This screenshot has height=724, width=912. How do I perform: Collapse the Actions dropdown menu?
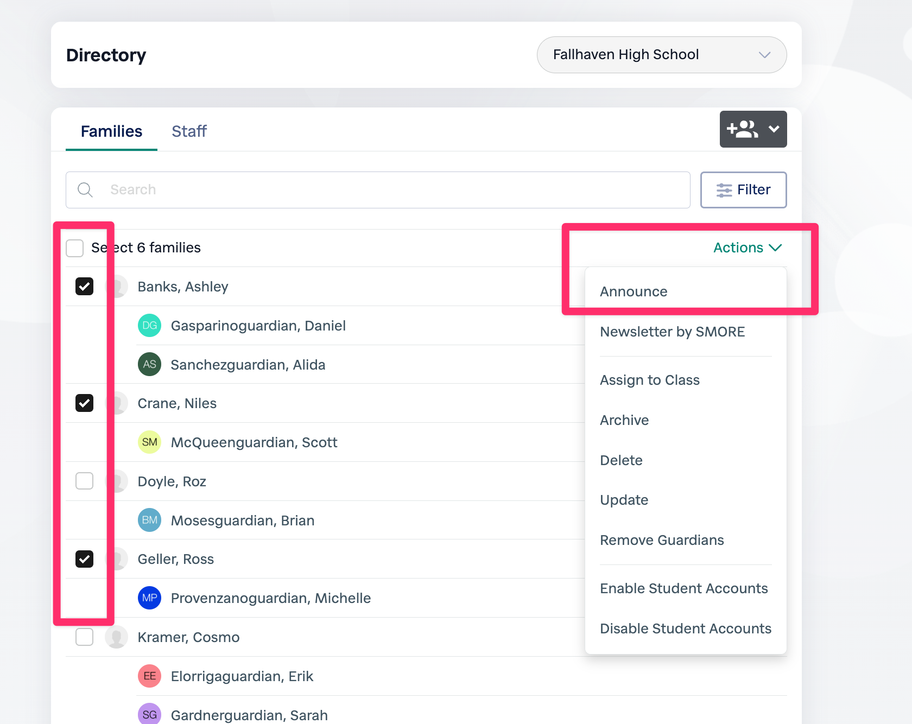coord(747,248)
